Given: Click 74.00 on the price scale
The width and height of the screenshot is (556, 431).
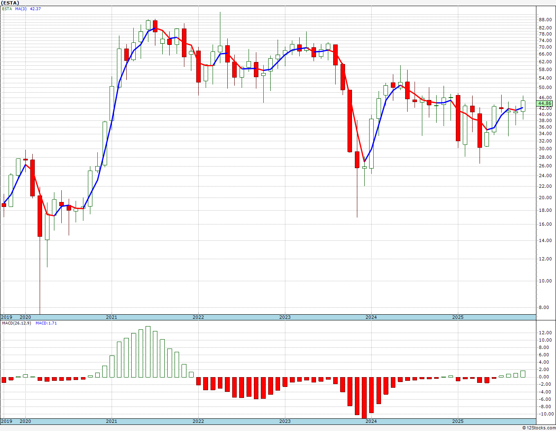Looking at the screenshot, I should coord(545,40).
